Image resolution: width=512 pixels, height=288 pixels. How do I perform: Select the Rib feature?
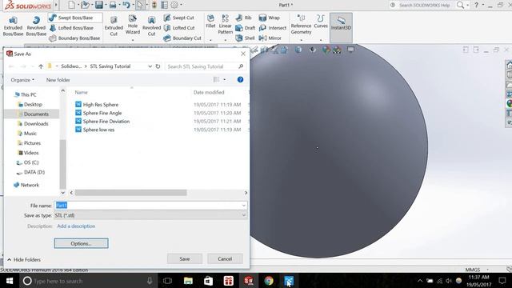[243, 18]
